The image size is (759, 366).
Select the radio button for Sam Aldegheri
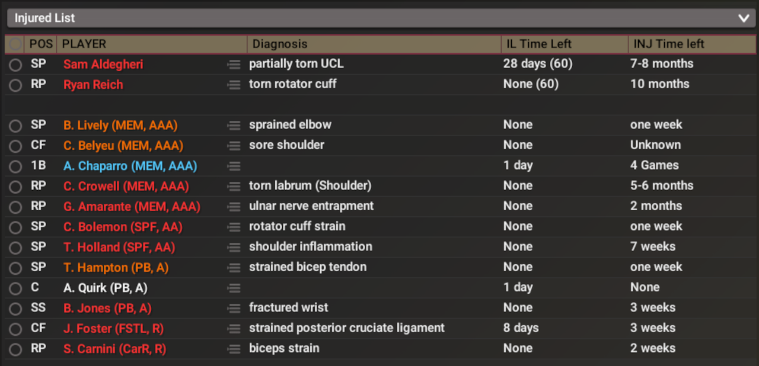15,65
